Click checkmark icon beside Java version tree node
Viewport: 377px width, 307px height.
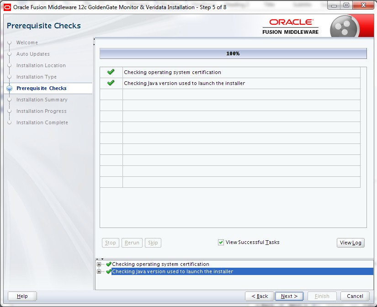coord(109,271)
